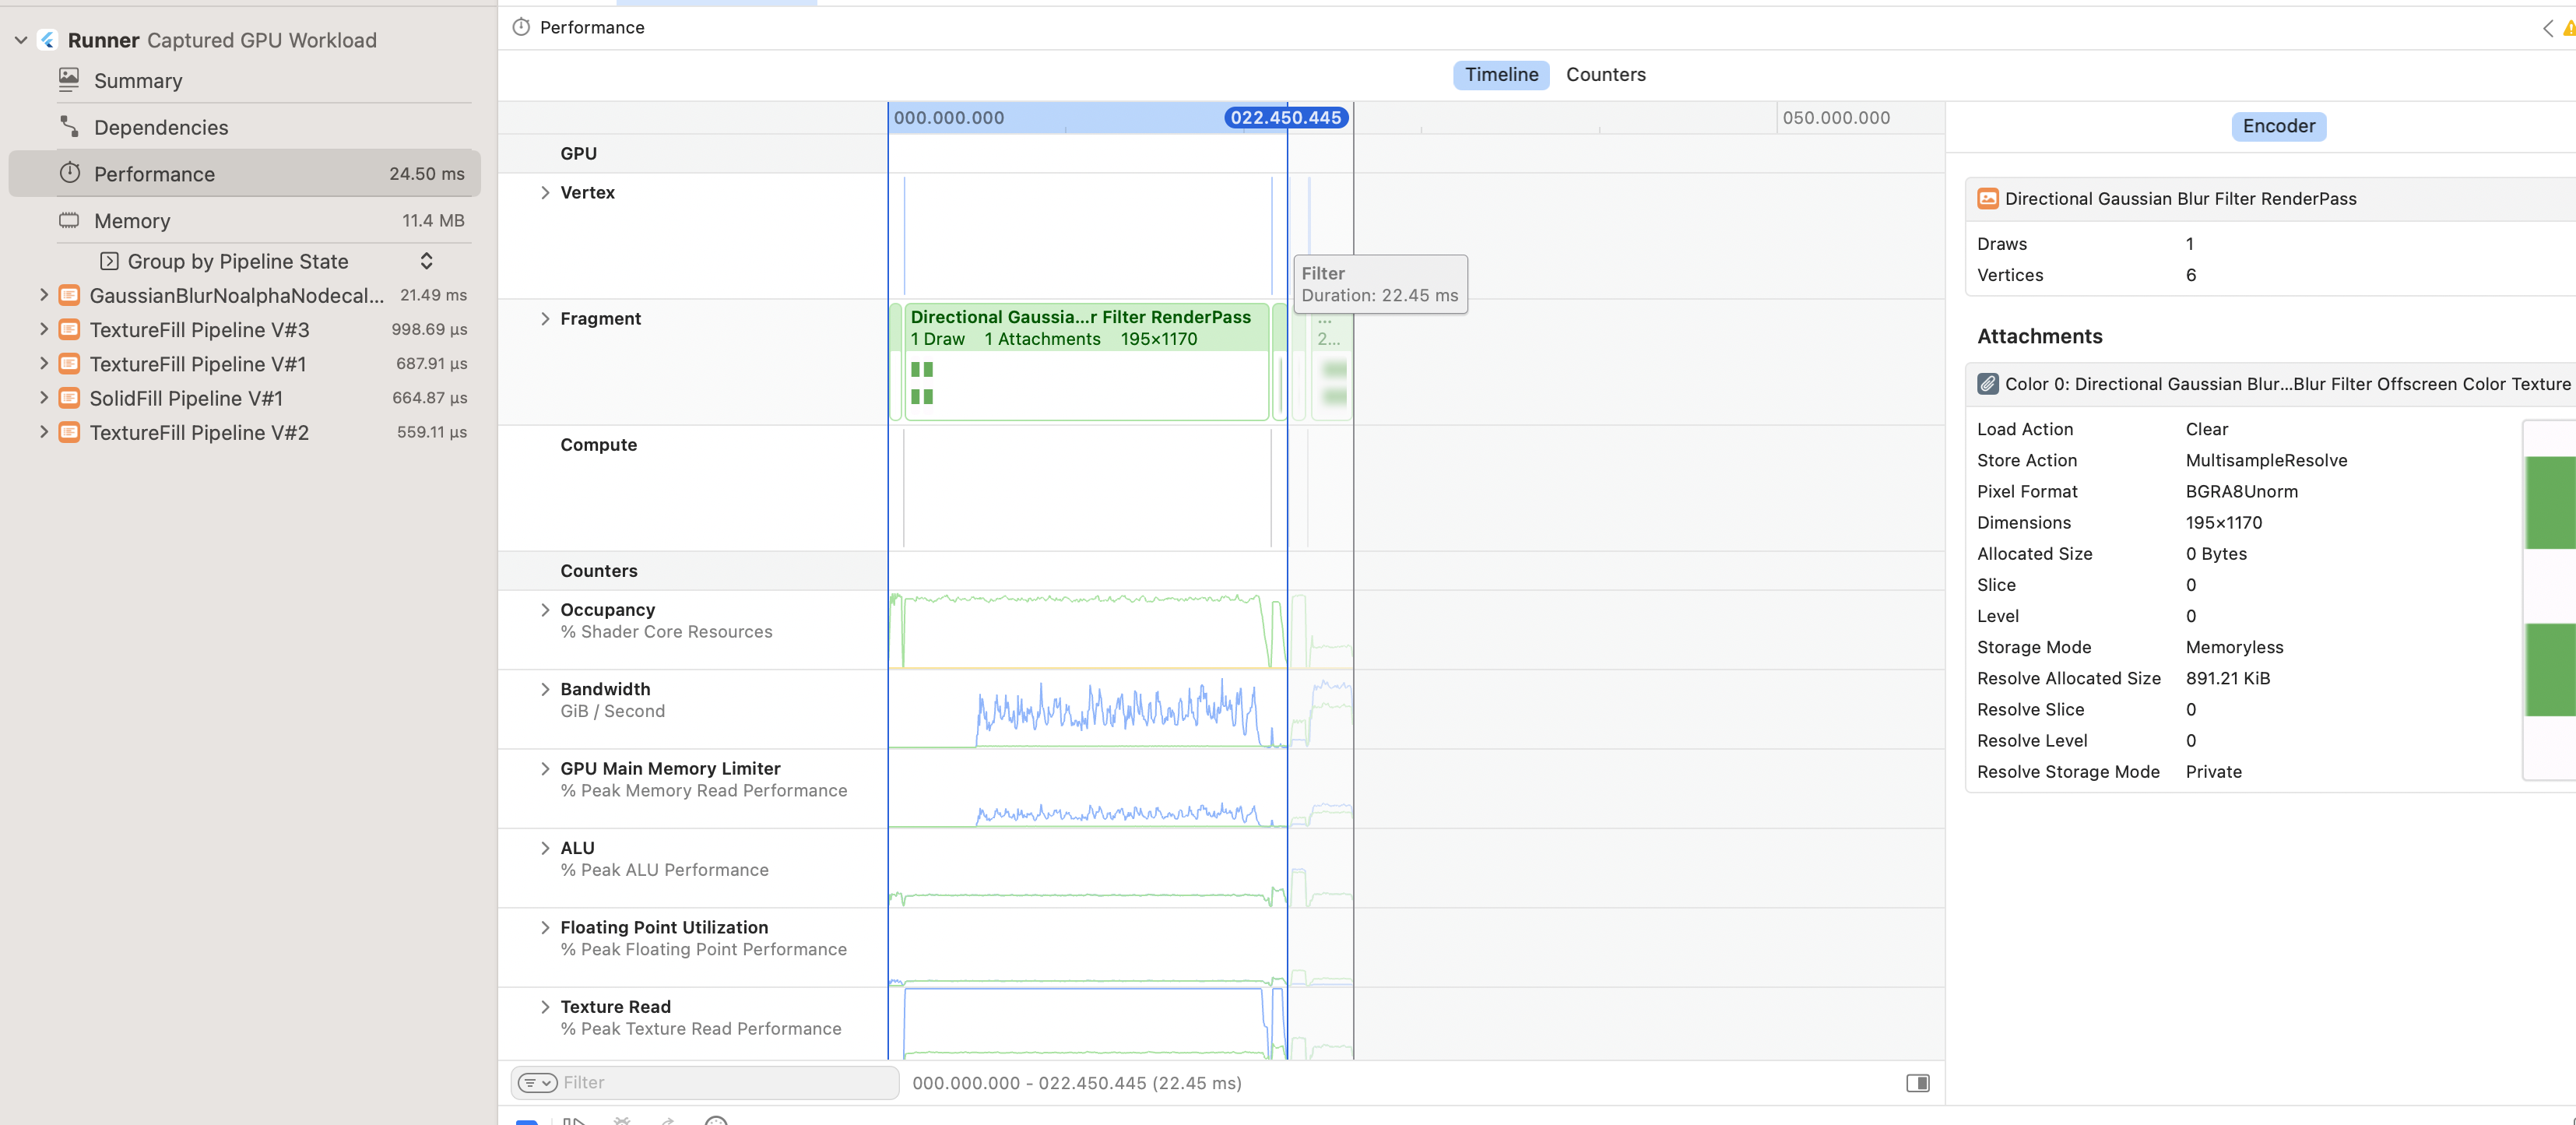
Task: Click the paperclip icon next to Color 0
Action: pos(1988,383)
